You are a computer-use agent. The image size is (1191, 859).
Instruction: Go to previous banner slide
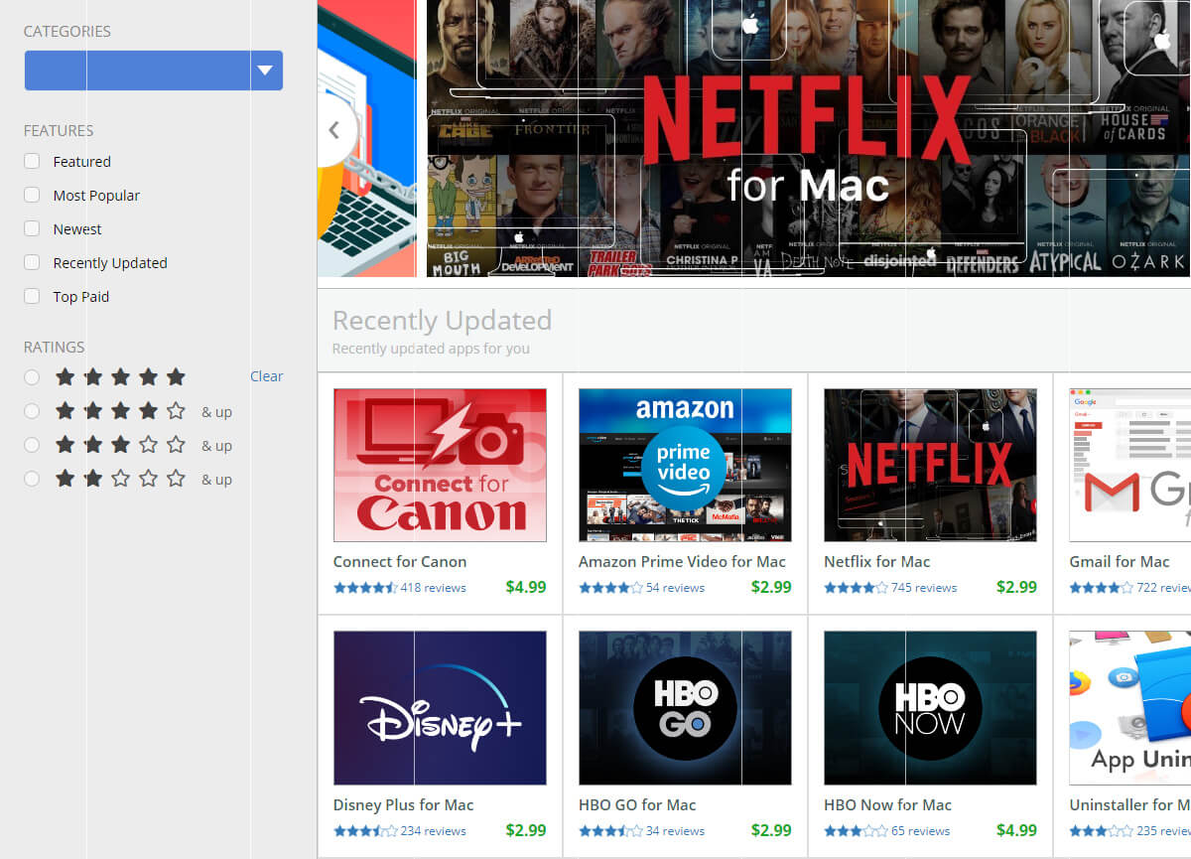[x=334, y=129]
